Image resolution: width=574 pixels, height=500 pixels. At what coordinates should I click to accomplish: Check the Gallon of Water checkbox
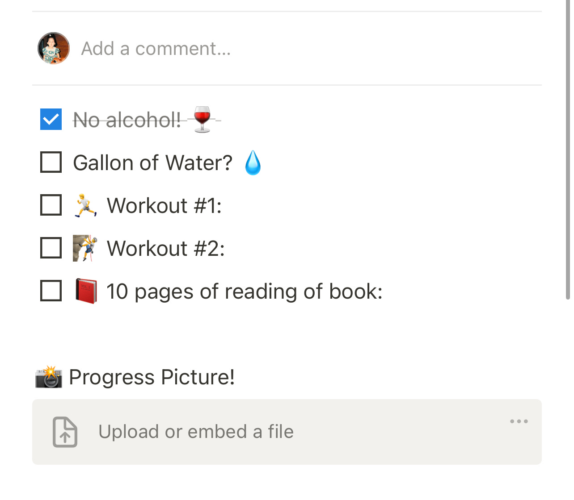[51, 162]
